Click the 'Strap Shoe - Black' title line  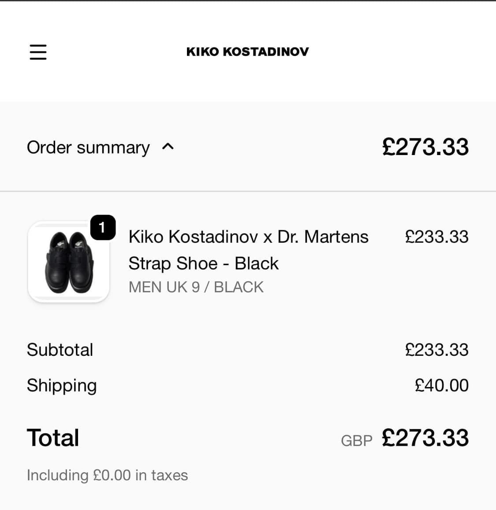203,263
